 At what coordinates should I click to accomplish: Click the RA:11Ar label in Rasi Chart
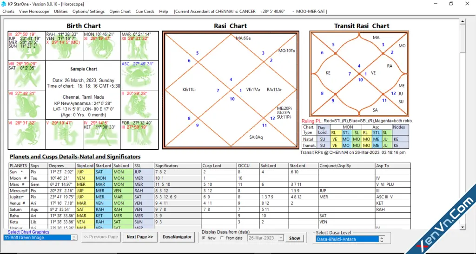(274, 89)
